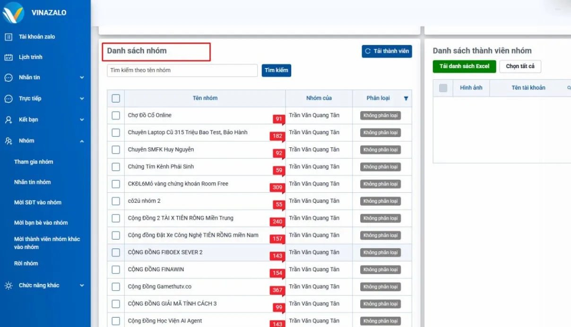The height and width of the screenshot is (327, 571).
Task: Click the Không phân loại tag for cô2ú nhóm 2
Action: (x=381, y=201)
